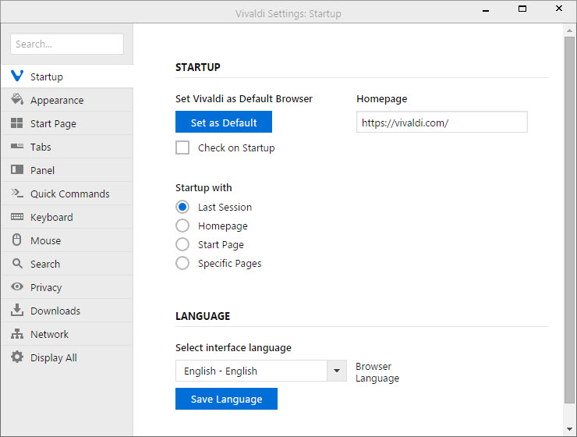Focus the settings Search field
The image size is (577, 437).
tap(67, 44)
